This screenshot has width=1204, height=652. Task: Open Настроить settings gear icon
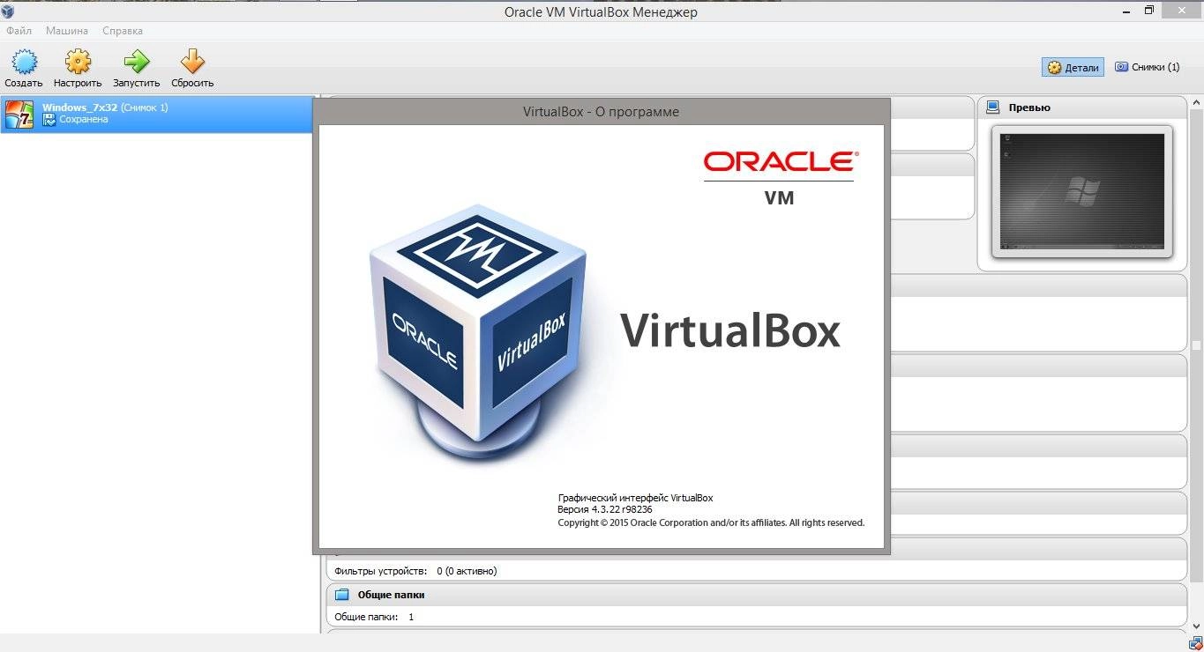pyautogui.click(x=78, y=62)
